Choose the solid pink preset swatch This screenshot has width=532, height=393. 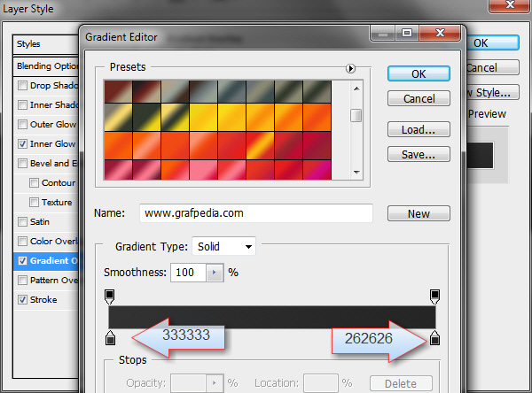pos(203,170)
